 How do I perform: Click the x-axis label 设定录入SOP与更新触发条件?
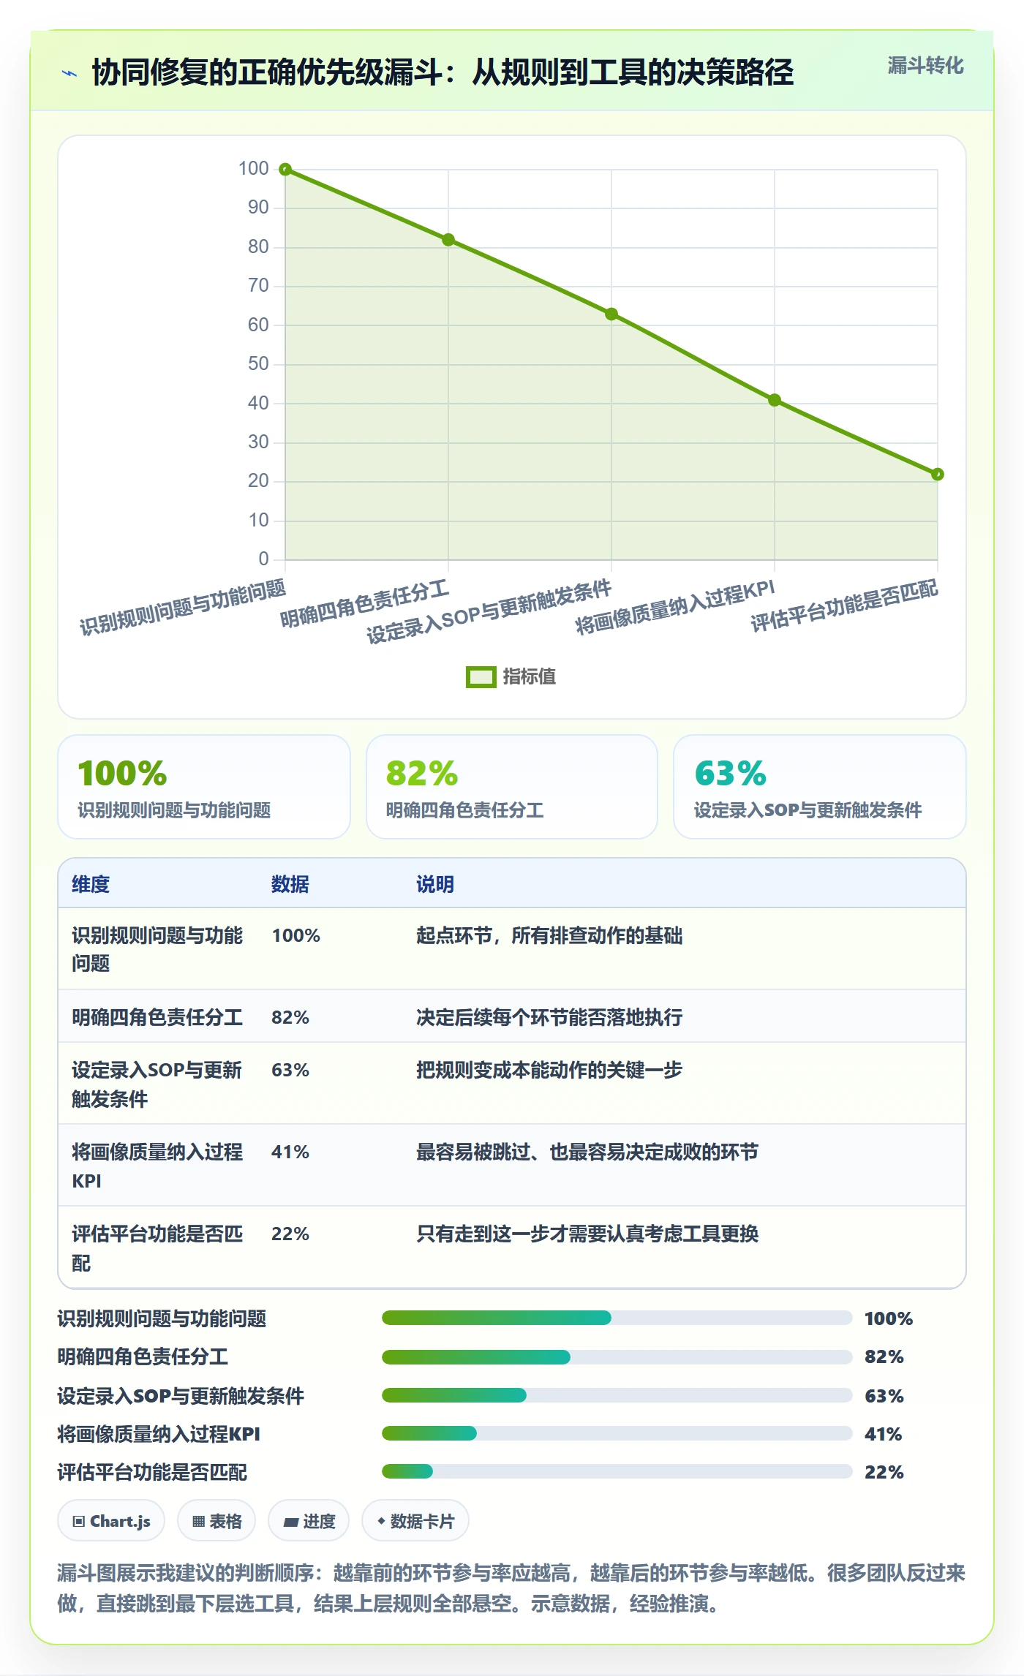[489, 612]
